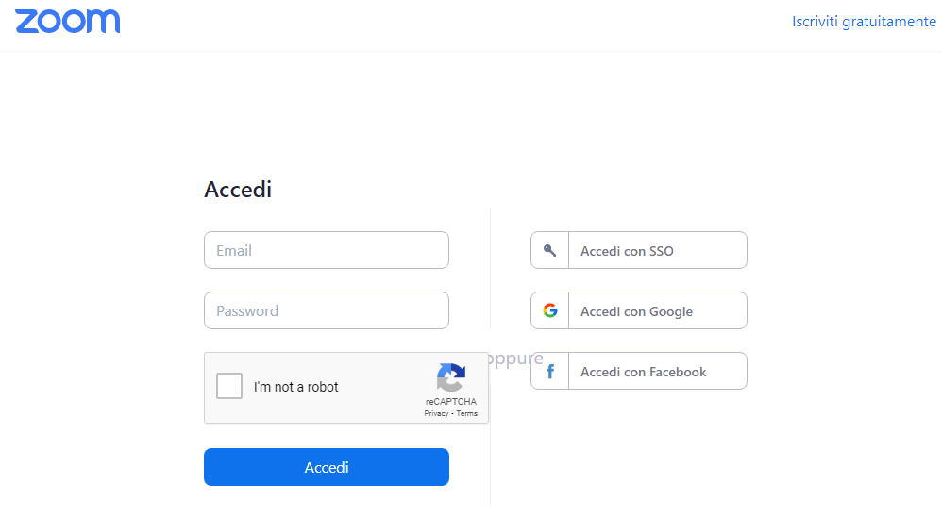The width and height of the screenshot is (942, 517).
Task: Open the "Iscriviti gratuitamente" link
Action: click(x=864, y=21)
